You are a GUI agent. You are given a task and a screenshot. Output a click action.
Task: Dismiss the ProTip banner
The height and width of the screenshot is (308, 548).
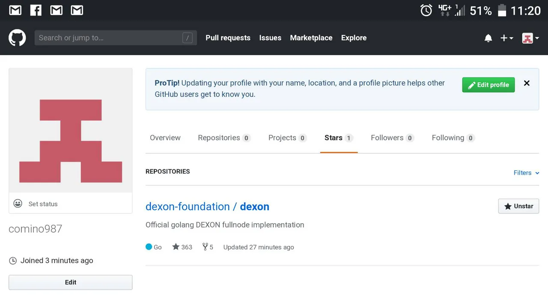point(527,83)
